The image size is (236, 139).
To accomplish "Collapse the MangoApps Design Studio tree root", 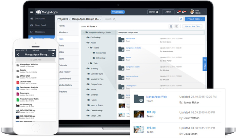I will (x=84, y=32).
